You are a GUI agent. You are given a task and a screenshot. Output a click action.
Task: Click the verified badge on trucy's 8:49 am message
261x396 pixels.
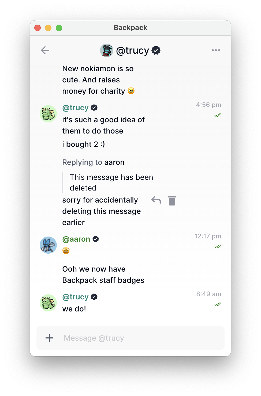94,297
